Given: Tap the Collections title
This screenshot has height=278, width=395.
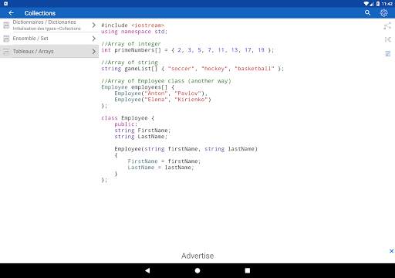Looking at the screenshot, I should (40, 13).
